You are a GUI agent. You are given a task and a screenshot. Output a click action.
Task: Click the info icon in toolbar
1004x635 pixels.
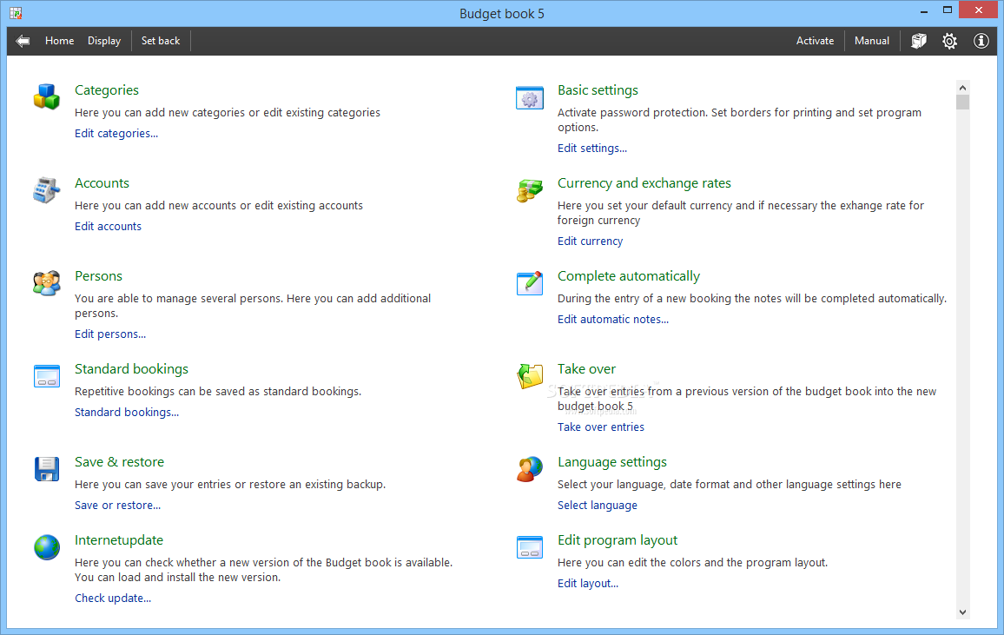(x=981, y=41)
